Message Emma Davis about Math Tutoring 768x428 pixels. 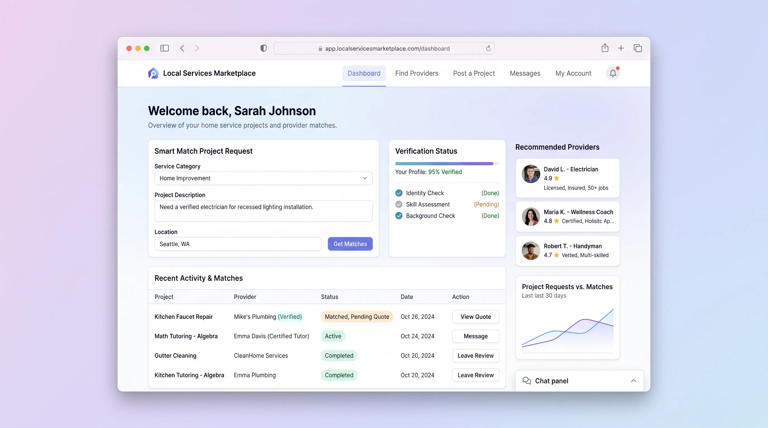(476, 336)
